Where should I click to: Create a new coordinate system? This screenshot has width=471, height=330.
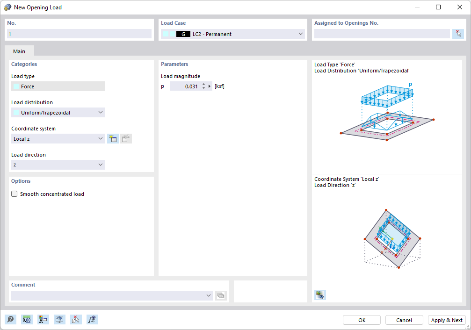tap(113, 138)
